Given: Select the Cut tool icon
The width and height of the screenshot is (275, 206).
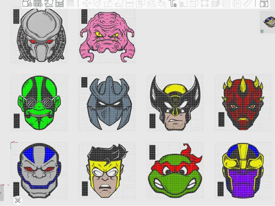Looking at the screenshot, I should pyautogui.click(x=129, y=3).
